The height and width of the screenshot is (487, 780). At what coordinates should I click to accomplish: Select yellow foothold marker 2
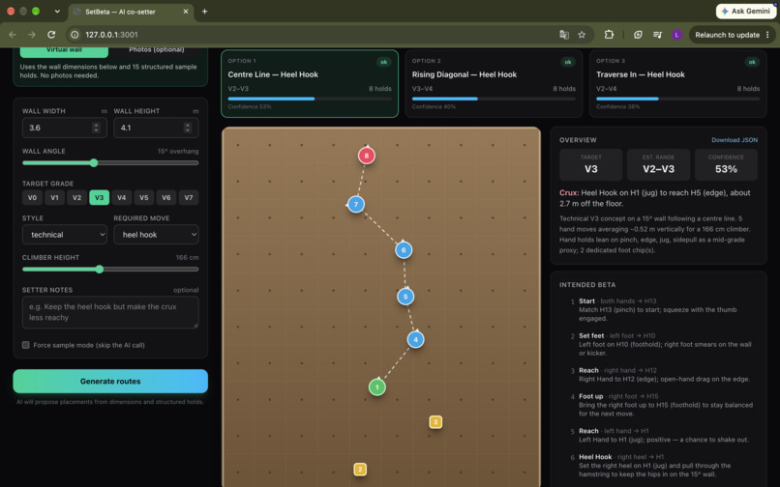(x=360, y=469)
